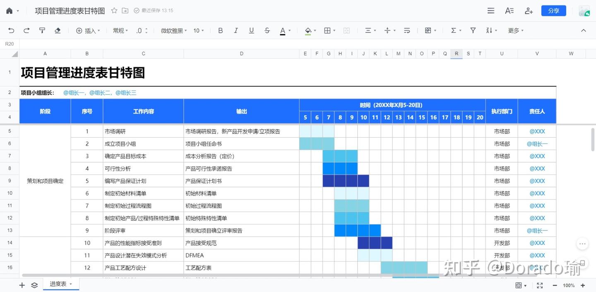
Task: Open the sum functions menu
Action: (x=453, y=31)
